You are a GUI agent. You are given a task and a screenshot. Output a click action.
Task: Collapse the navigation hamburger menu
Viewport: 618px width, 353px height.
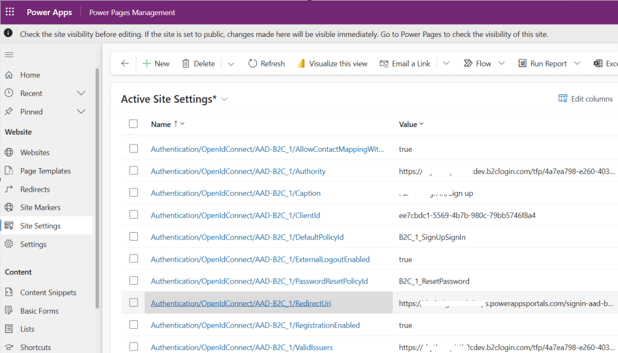point(9,55)
